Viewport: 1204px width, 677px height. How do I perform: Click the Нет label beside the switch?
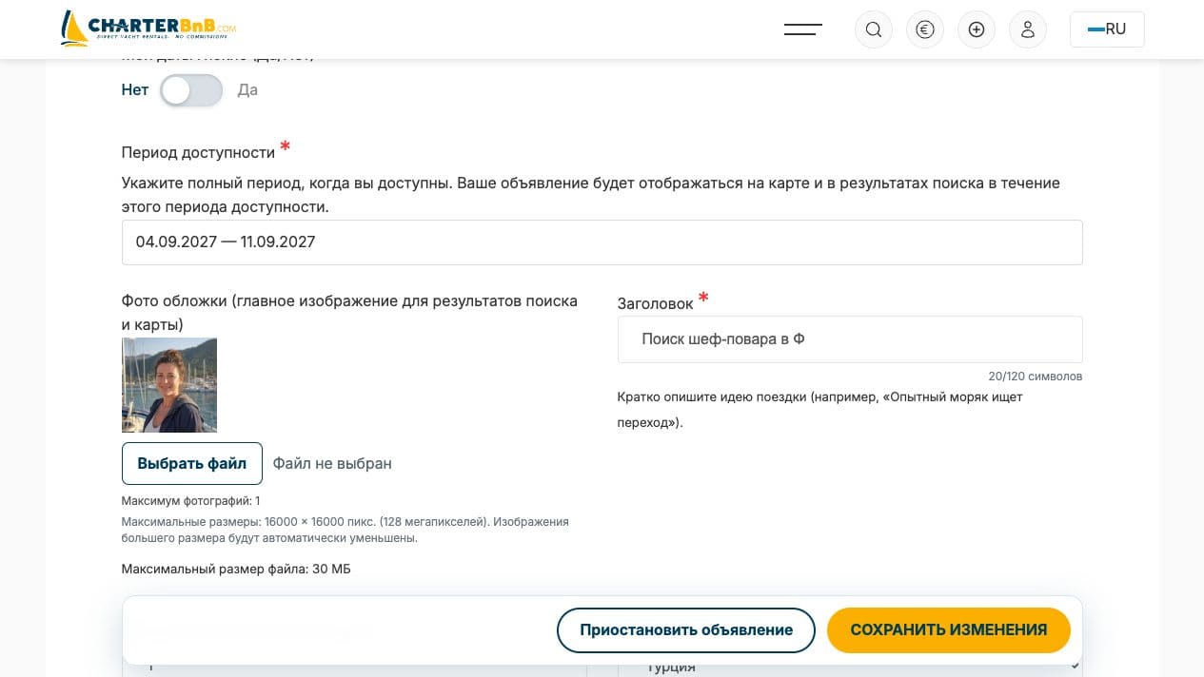point(135,90)
